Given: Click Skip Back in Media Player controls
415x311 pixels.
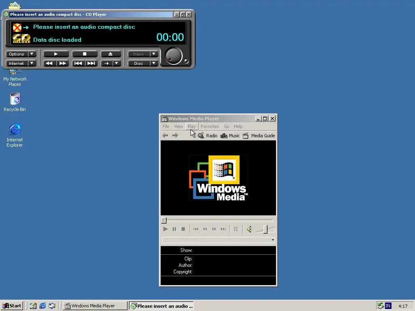Looking at the screenshot, I should (196, 229).
